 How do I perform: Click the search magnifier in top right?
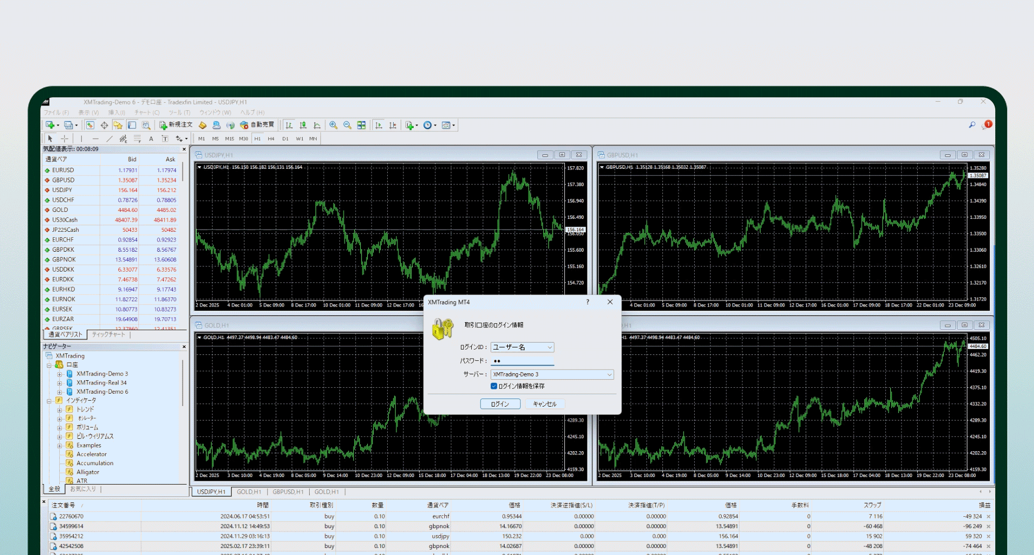point(972,125)
